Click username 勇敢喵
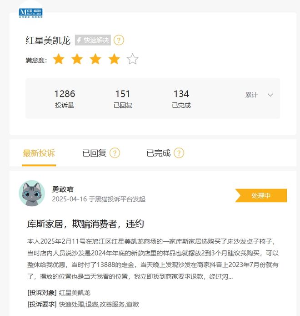This screenshot has height=316, width=300. 63,189
